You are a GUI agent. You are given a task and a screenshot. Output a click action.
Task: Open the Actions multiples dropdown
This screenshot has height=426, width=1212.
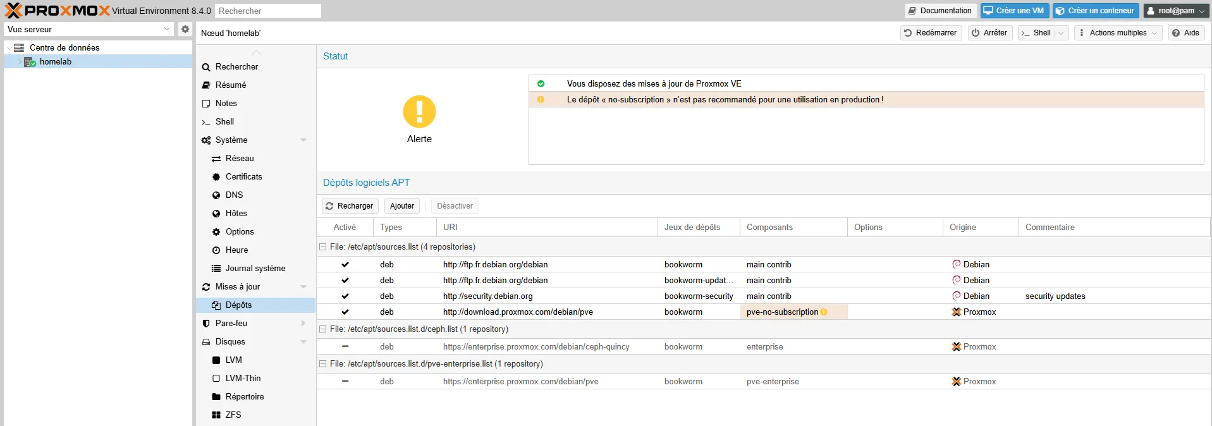pyautogui.click(x=1118, y=33)
